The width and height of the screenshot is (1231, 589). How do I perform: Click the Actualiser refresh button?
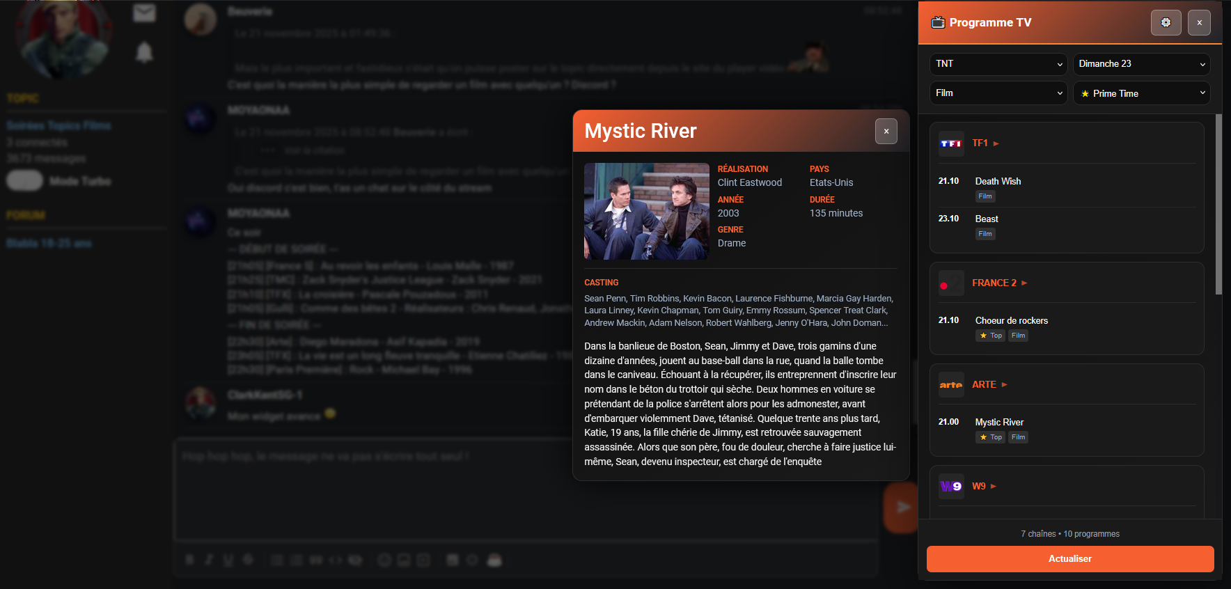(1070, 559)
